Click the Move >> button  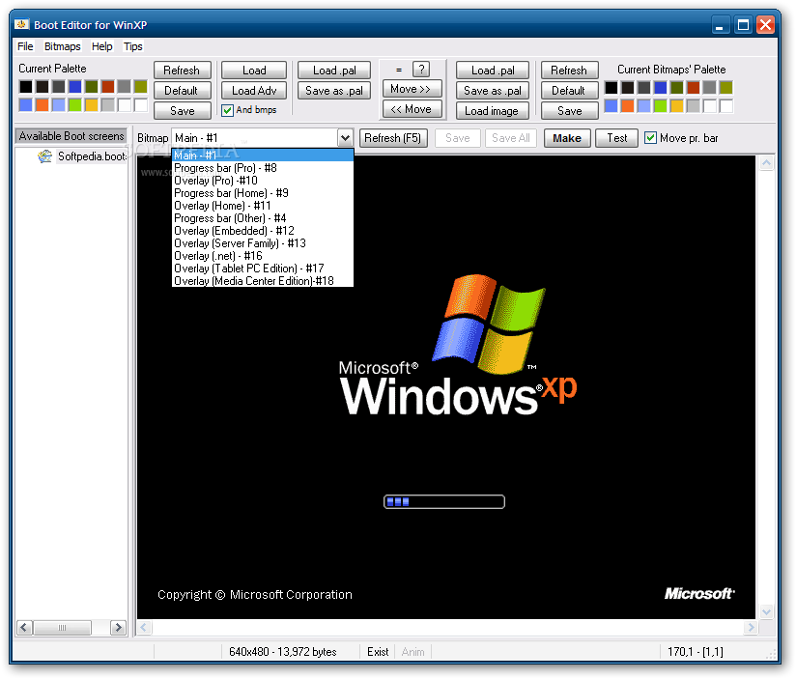pyautogui.click(x=412, y=89)
